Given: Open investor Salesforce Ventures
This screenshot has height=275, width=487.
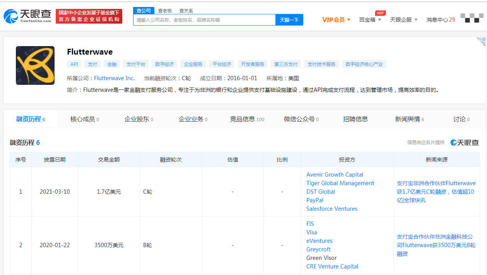Looking at the screenshot, I should (x=332, y=209).
